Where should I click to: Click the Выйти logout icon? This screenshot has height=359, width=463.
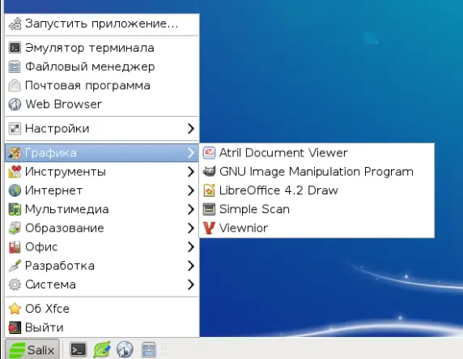coord(15,327)
